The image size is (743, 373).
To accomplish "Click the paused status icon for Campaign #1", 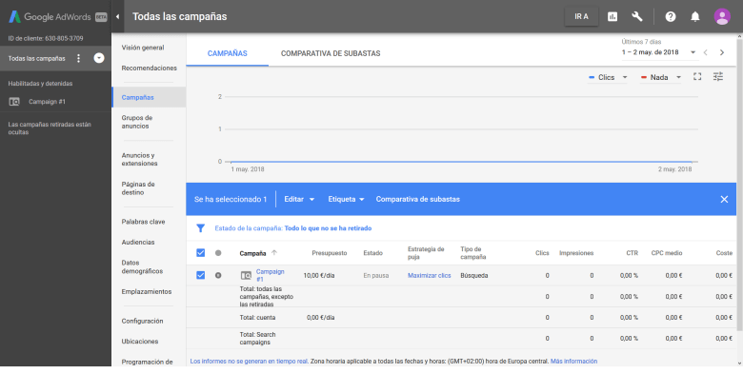I will tap(218, 275).
